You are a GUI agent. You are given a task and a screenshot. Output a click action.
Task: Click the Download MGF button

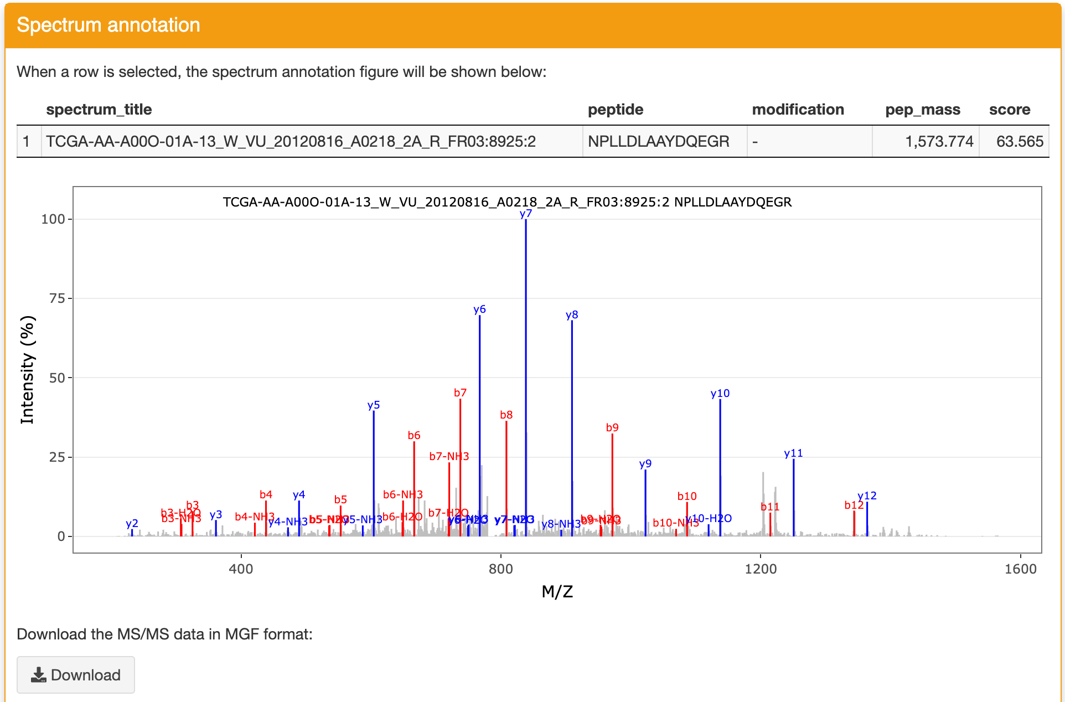(76, 674)
